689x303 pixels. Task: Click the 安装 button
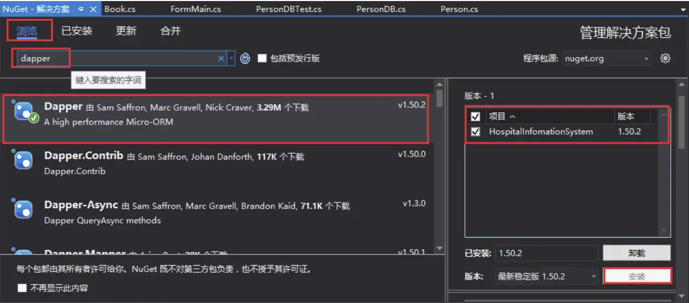[x=637, y=277]
